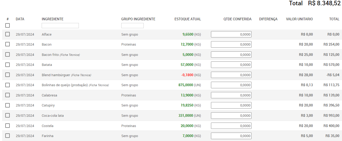Sort by the Estoque Atual header
Image resolution: width=342 pixels, height=141 pixels.
click(188, 19)
